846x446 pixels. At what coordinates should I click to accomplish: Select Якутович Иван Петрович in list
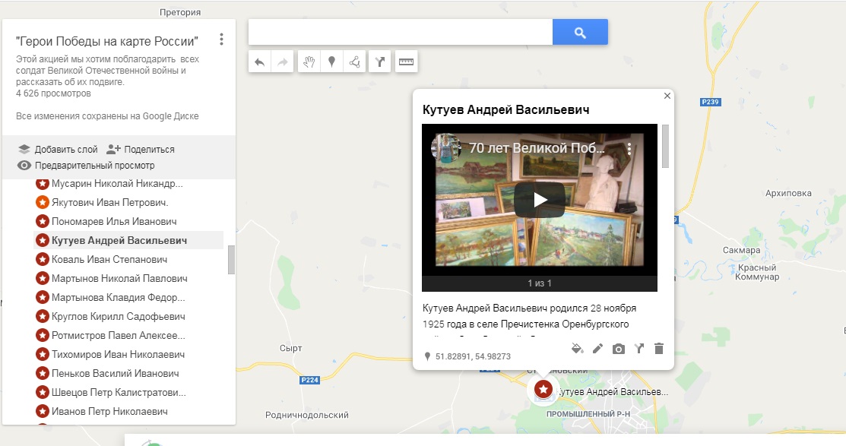[109, 203]
